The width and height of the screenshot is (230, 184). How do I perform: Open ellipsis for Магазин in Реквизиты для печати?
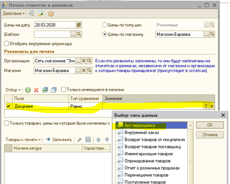coord(78,71)
